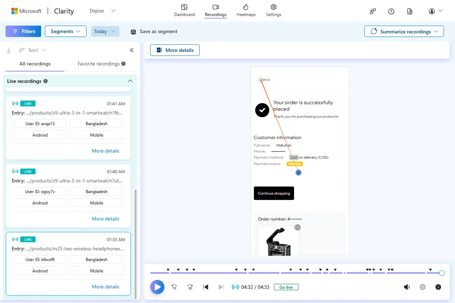Open the Segments dropdown
This screenshot has height=303, width=455.
(65, 31)
